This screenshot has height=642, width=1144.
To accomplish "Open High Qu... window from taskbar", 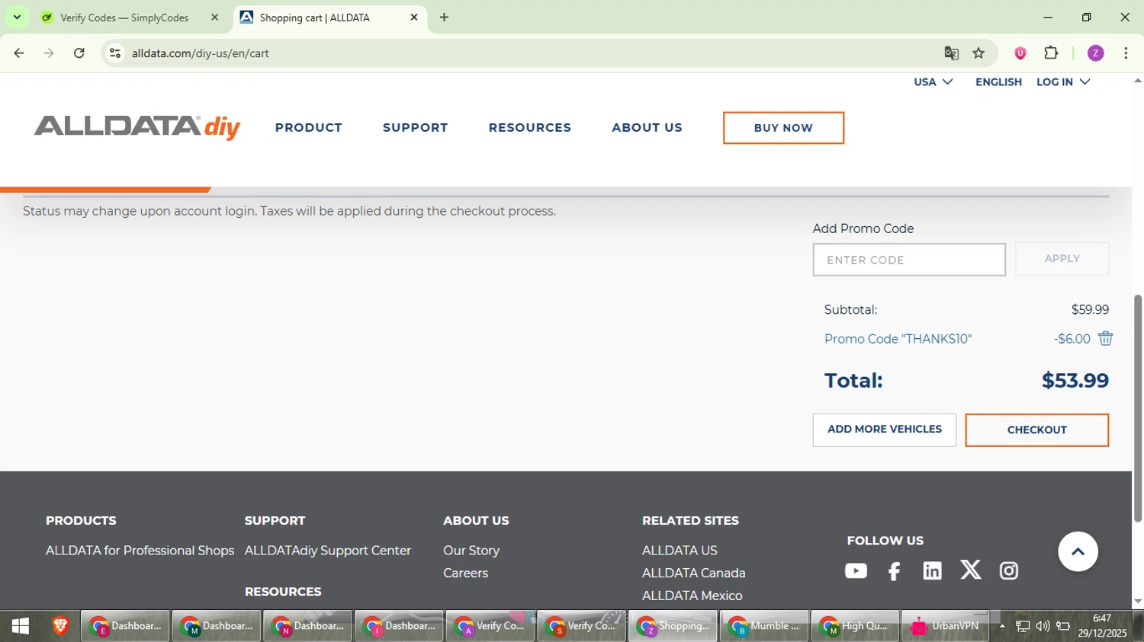I will [x=855, y=626].
